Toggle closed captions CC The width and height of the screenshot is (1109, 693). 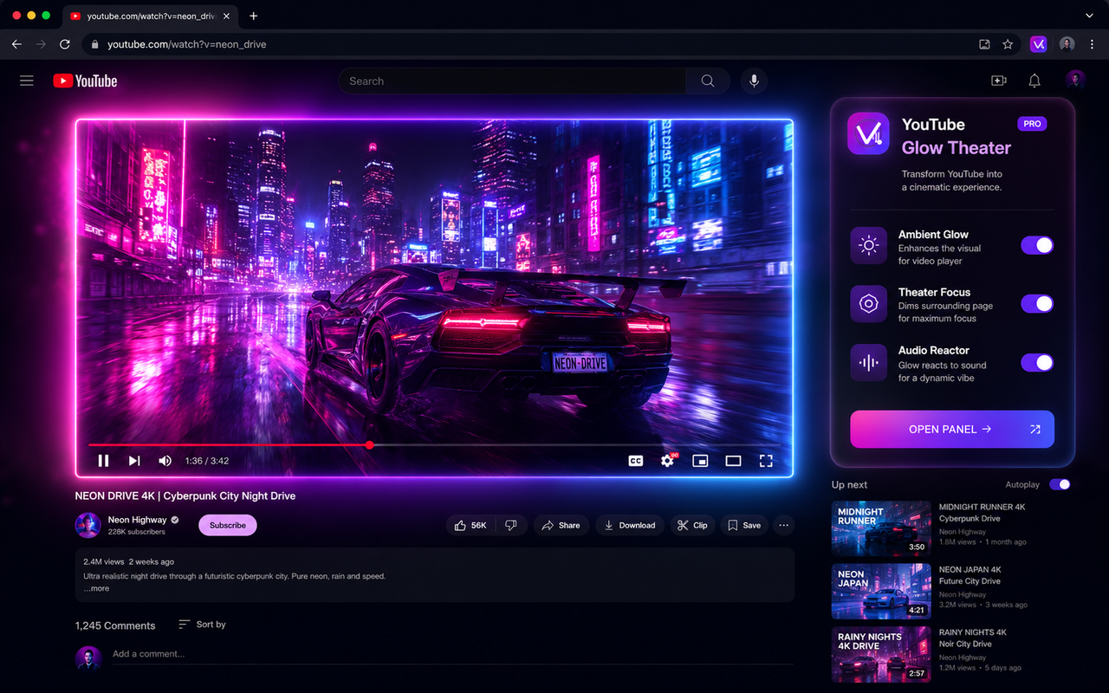coord(635,461)
